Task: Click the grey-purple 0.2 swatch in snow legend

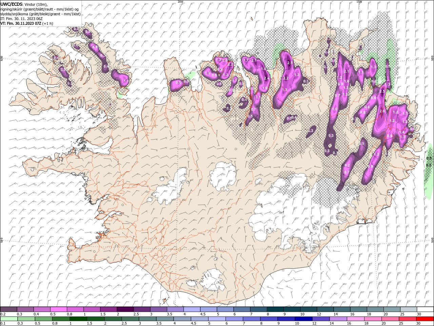Action: pyautogui.click(x=8, y=309)
